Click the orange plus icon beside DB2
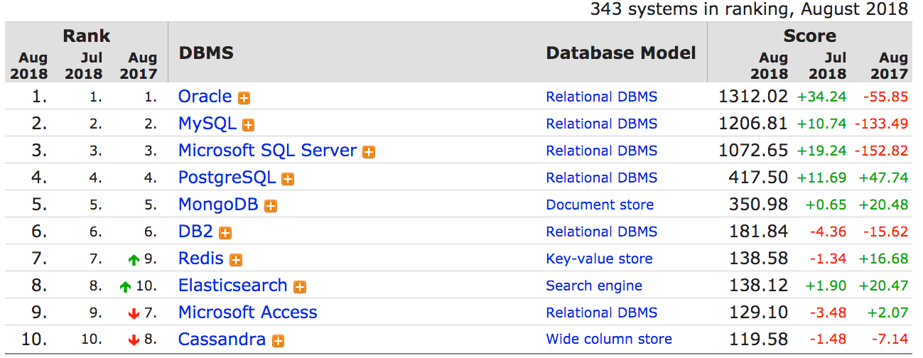This screenshot has height=358, width=923. point(225,233)
